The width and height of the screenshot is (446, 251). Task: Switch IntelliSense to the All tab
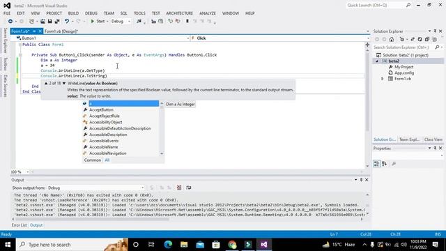[107, 160]
